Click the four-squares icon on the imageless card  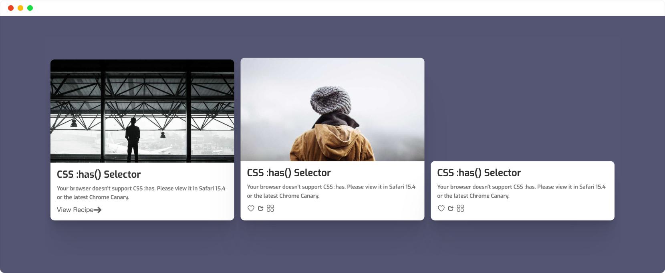[460, 208]
